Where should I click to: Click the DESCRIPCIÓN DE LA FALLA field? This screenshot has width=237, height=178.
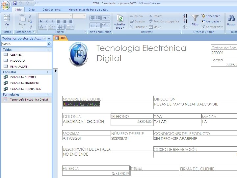pyautogui.click(x=108, y=154)
